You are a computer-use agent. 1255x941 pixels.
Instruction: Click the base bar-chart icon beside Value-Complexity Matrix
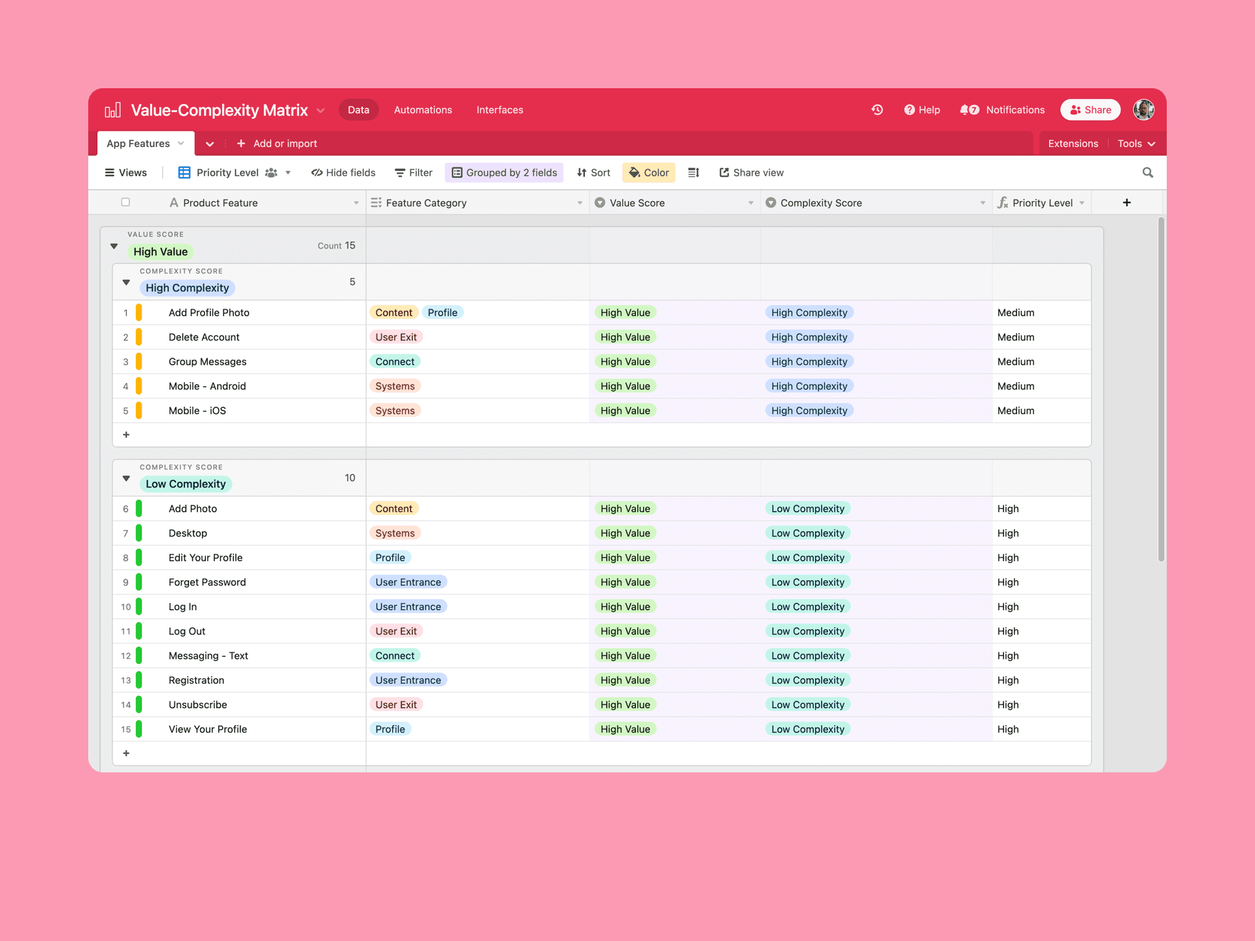[x=112, y=110]
